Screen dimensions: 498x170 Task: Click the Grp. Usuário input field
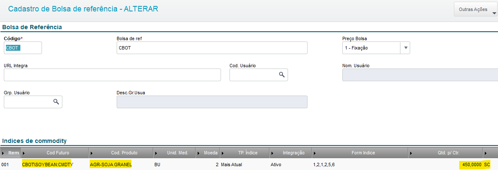(33, 101)
